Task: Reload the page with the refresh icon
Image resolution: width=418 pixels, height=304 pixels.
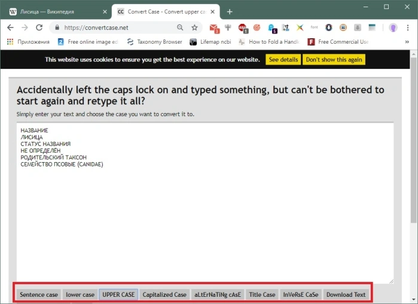Action: tap(39, 28)
